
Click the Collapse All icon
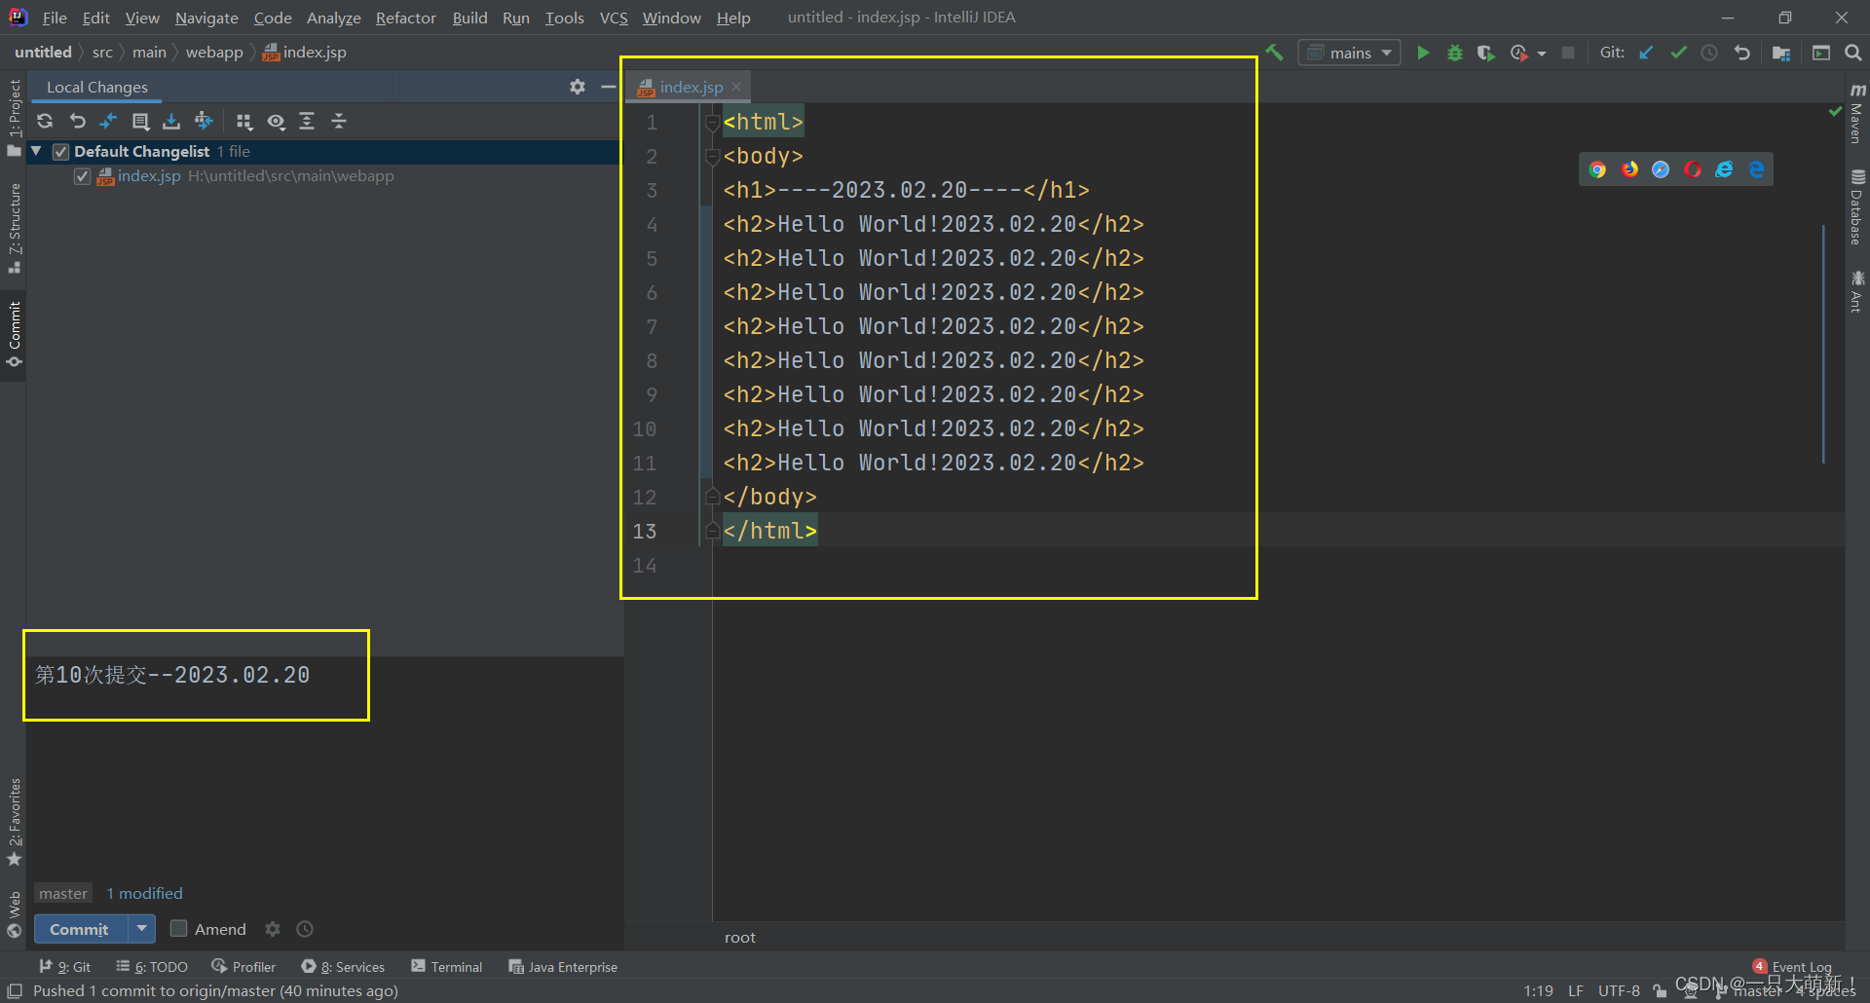339,121
